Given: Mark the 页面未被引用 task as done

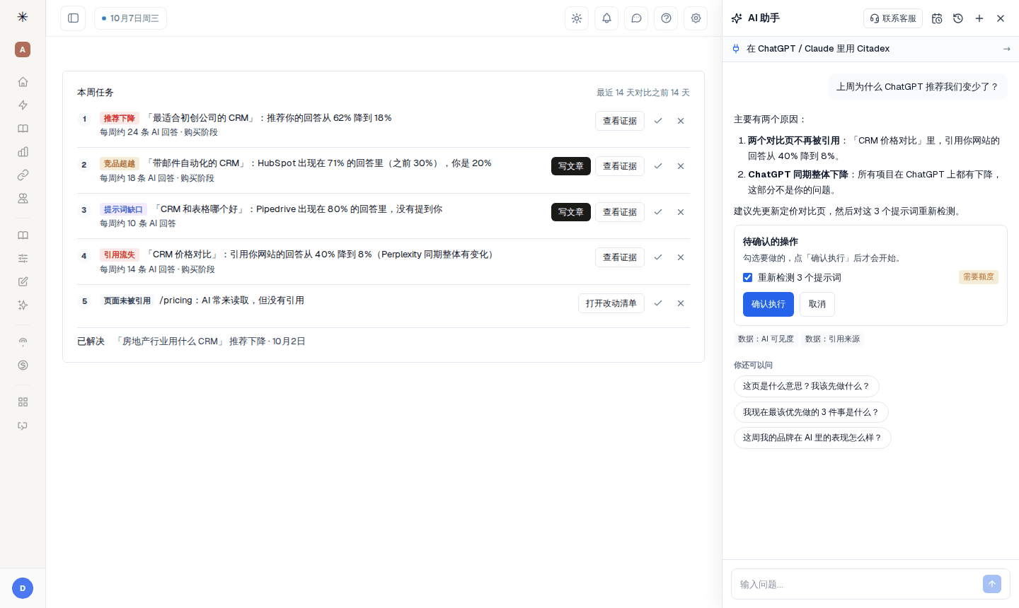Looking at the screenshot, I should tap(658, 303).
